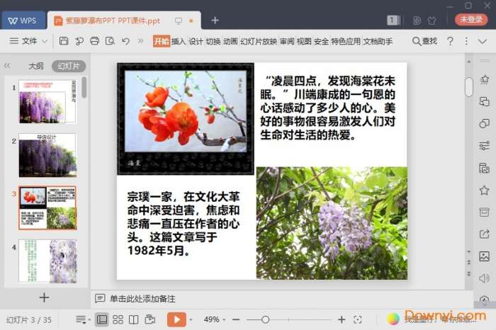
Task: Open help with the question mark icon
Action: pos(450,41)
